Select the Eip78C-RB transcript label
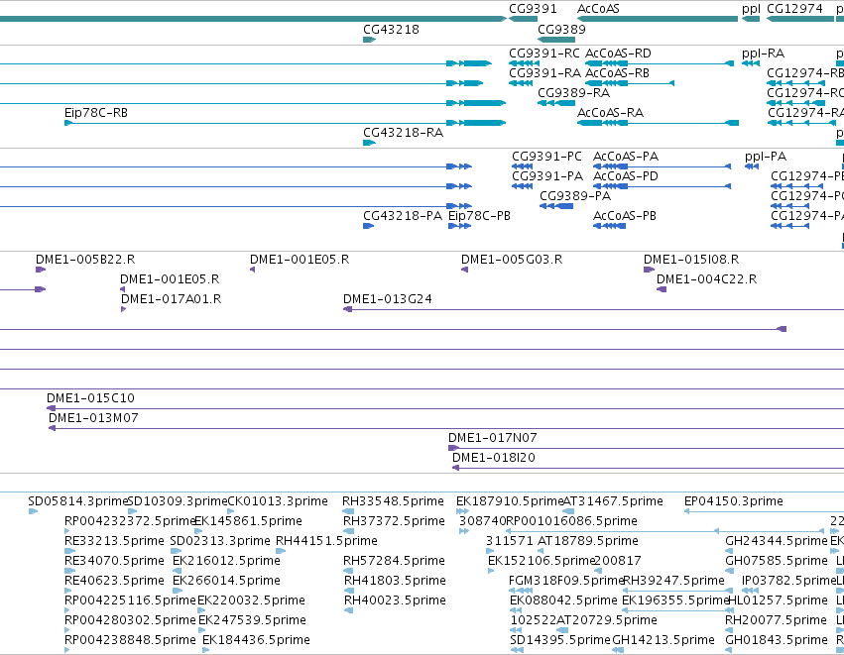Image resolution: width=844 pixels, height=655 pixels. tap(96, 112)
